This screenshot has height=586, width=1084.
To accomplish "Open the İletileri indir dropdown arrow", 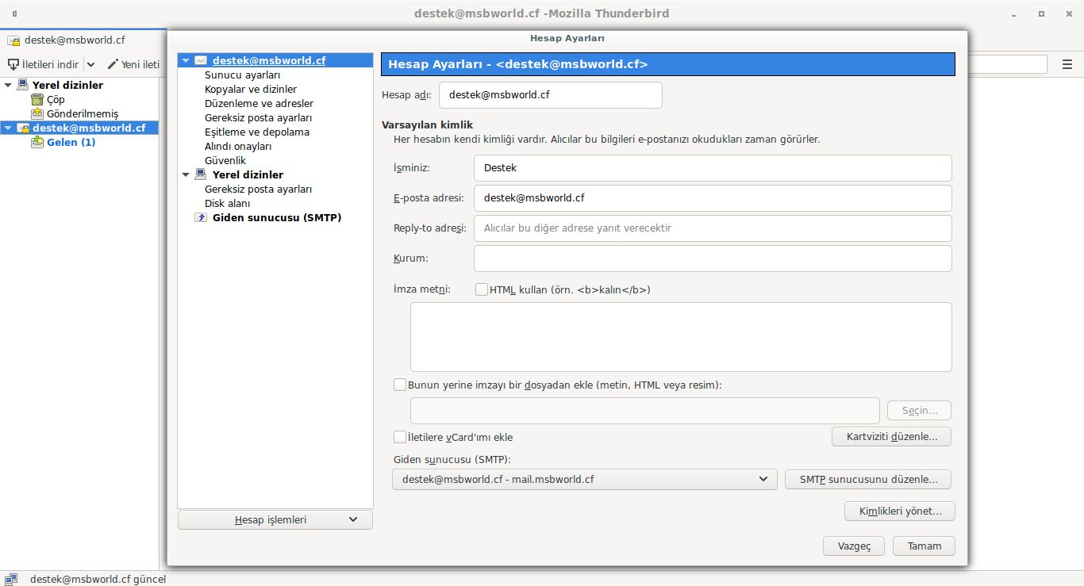I will point(90,64).
